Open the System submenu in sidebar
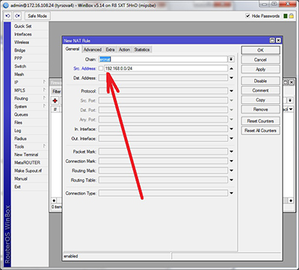 (x=30, y=106)
